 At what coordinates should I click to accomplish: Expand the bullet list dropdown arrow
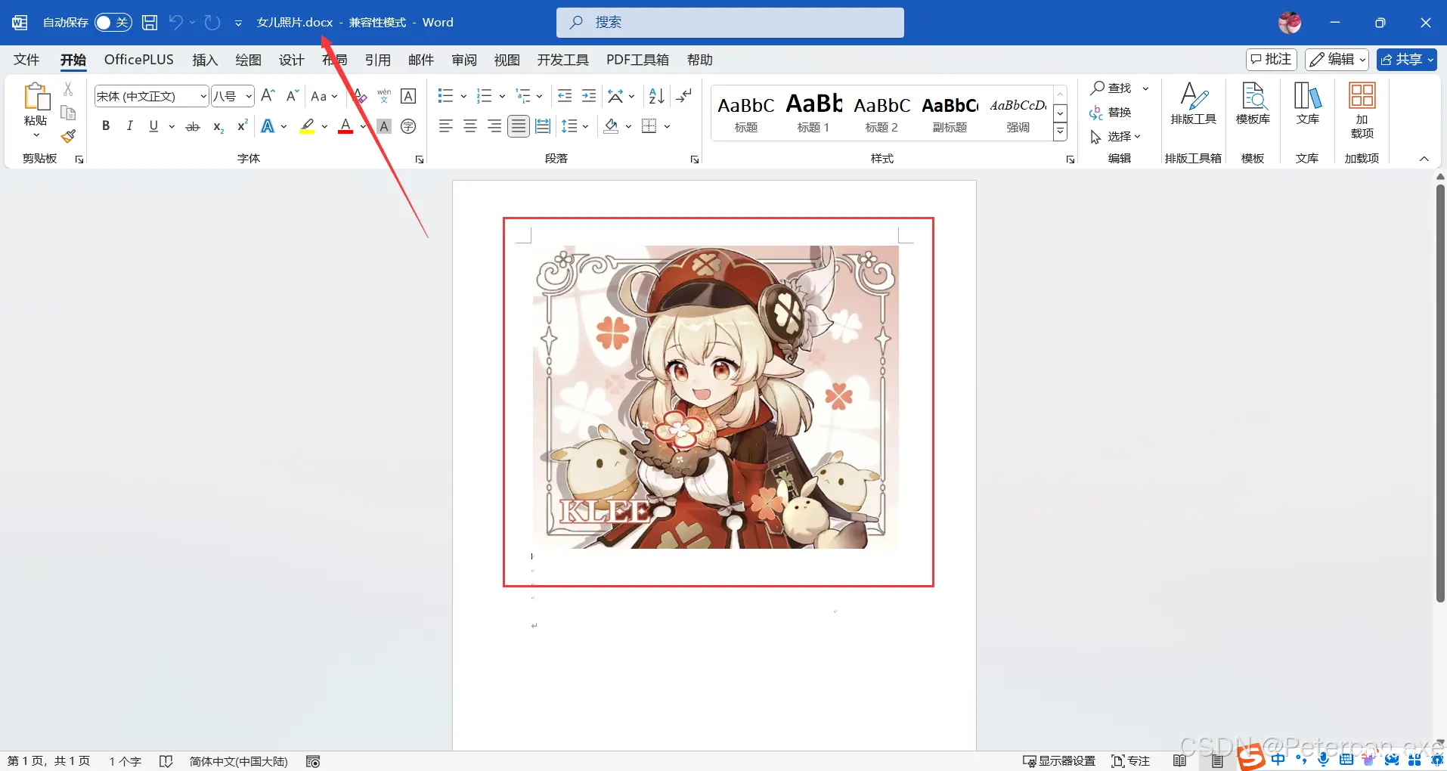(463, 96)
